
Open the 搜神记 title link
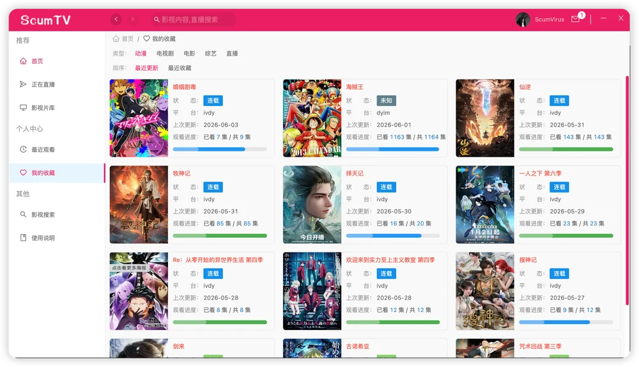528,260
